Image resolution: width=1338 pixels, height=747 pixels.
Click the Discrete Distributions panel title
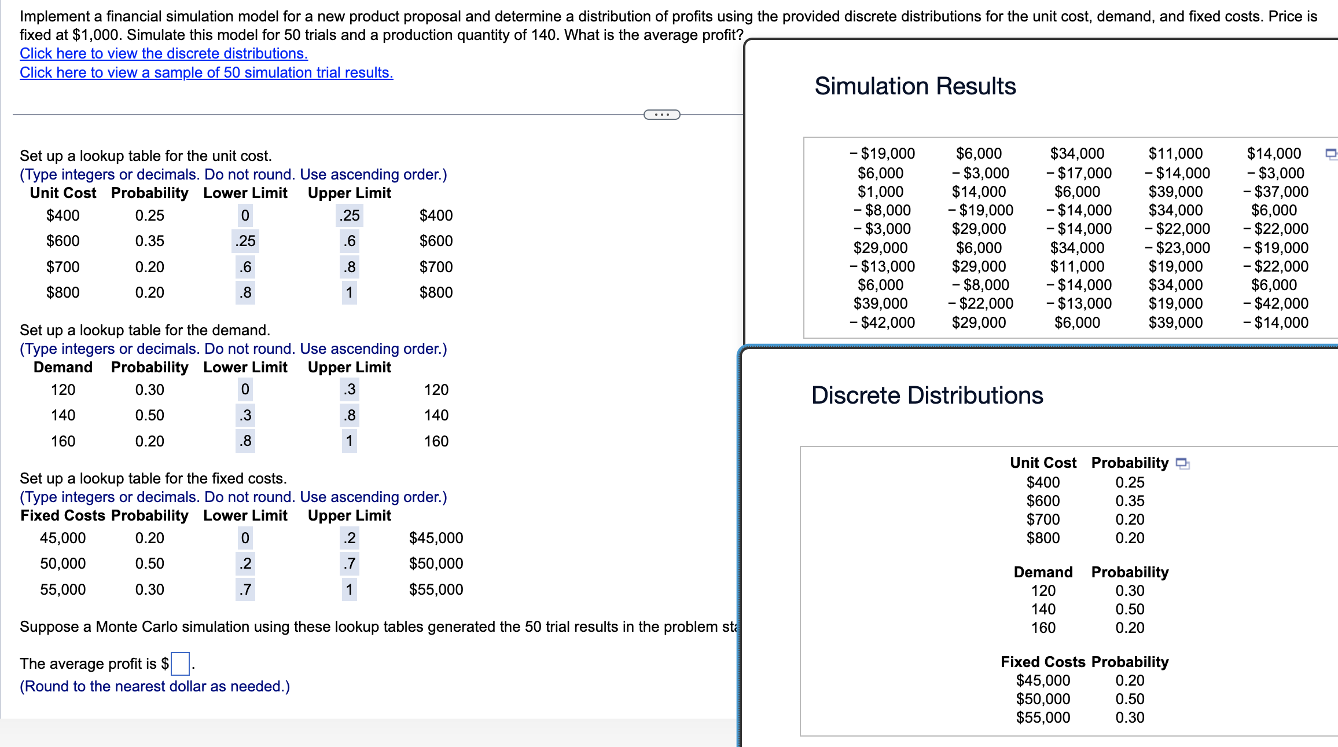pyautogui.click(x=927, y=395)
